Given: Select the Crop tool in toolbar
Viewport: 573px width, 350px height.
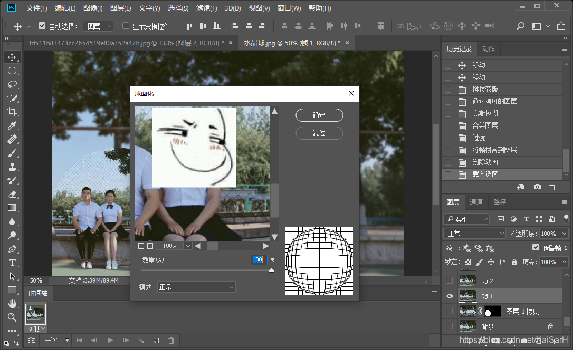Looking at the screenshot, I should coord(12,112).
